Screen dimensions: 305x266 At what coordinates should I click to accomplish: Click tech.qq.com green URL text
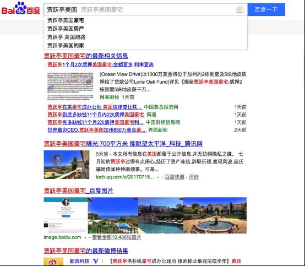pyautogui.click(x=124, y=177)
